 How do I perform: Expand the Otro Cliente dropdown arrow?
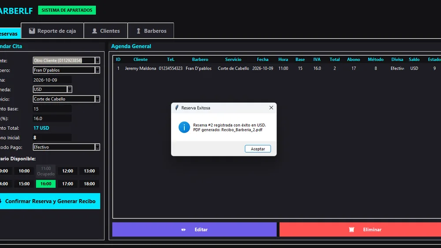click(97, 60)
